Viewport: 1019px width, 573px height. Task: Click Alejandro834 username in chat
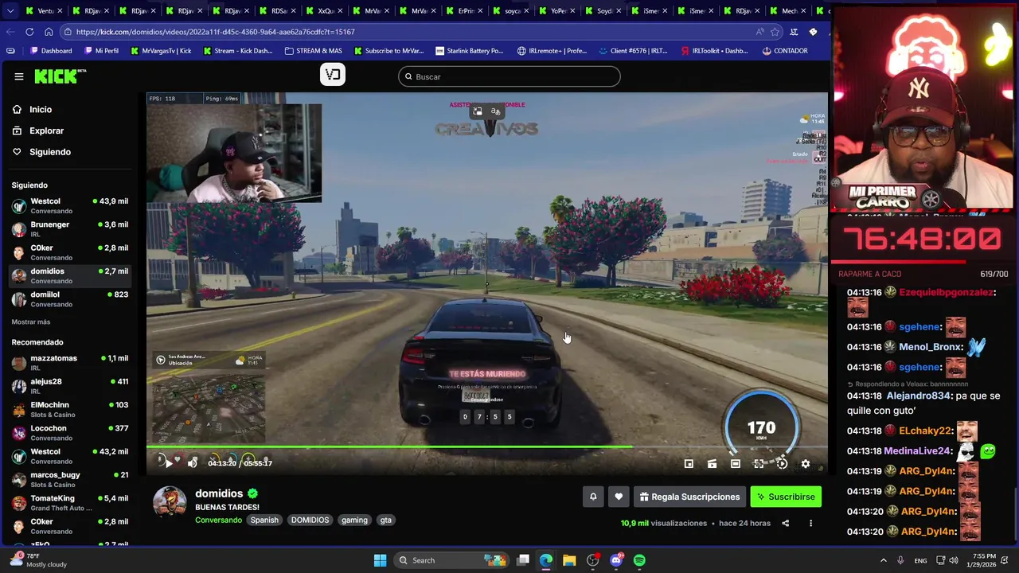click(x=919, y=396)
